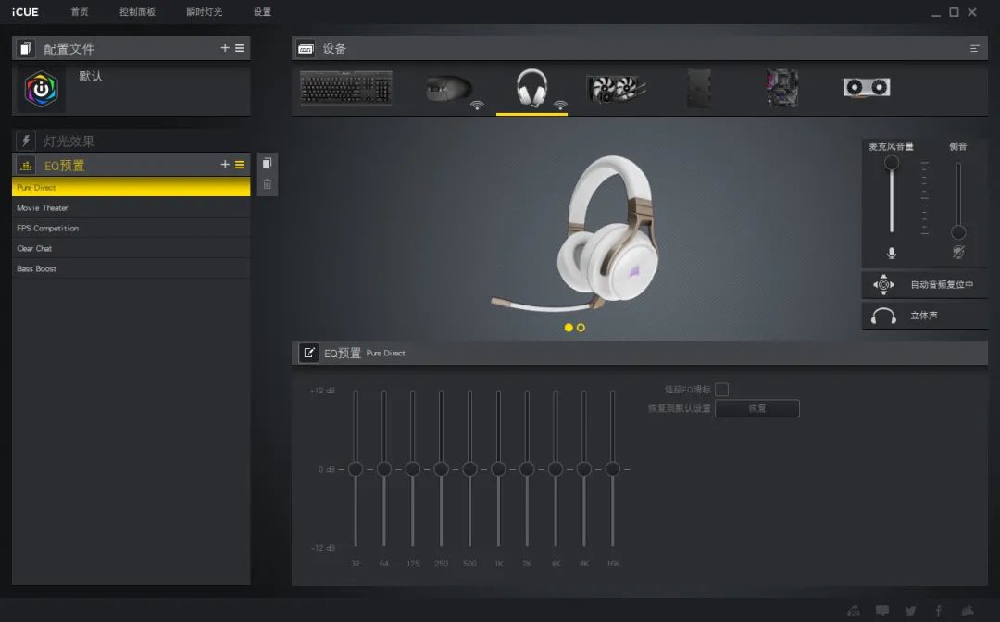1000x622 pixels.
Task: Click the sidetone slider knob
Action: coord(958,232)
